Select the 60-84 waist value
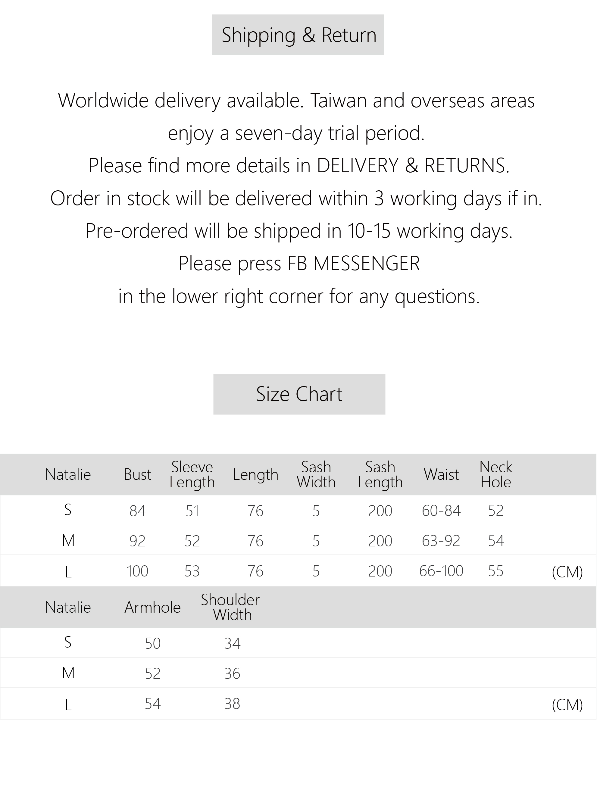Image resolution: width=597 pixels, height=803 pixels. pos(441,511)
